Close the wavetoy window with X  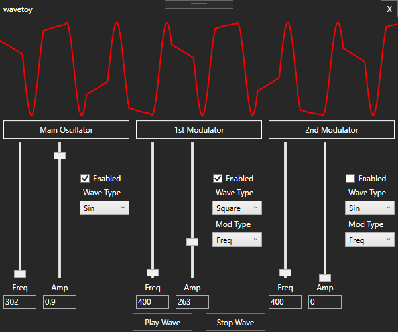(389, 9)
